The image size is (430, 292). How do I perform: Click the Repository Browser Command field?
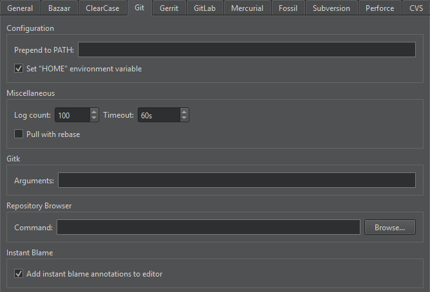coord(208,227)
